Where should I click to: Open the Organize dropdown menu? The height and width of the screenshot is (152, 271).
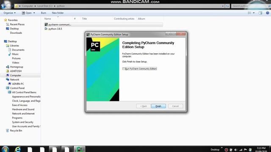9,13
